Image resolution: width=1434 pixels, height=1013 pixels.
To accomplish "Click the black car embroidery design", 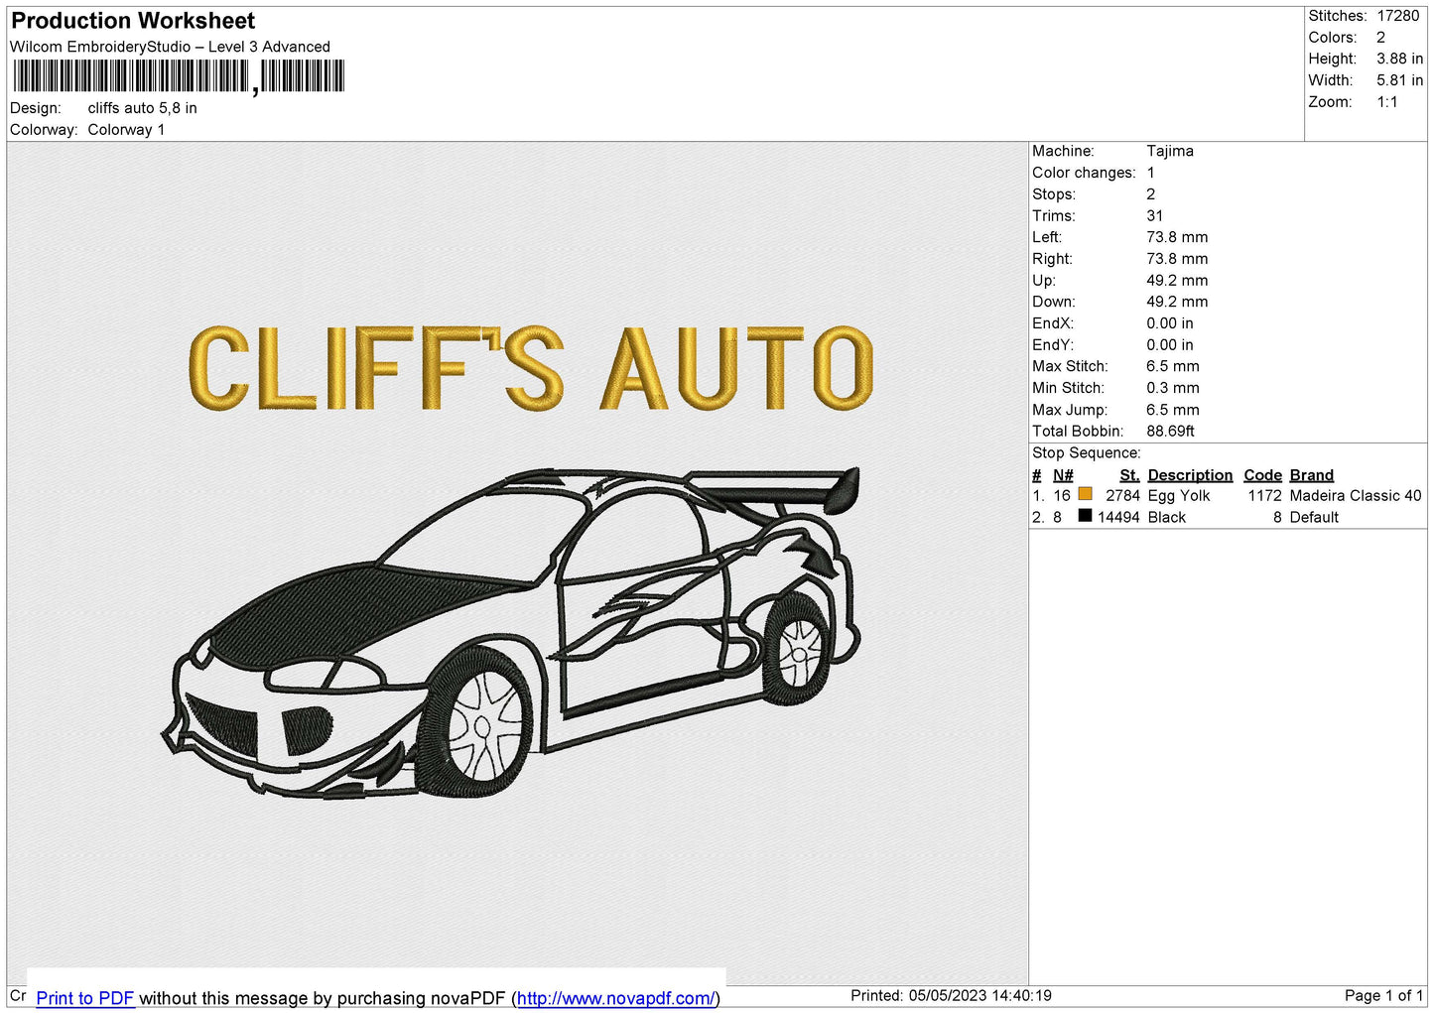I will (511, 632).
